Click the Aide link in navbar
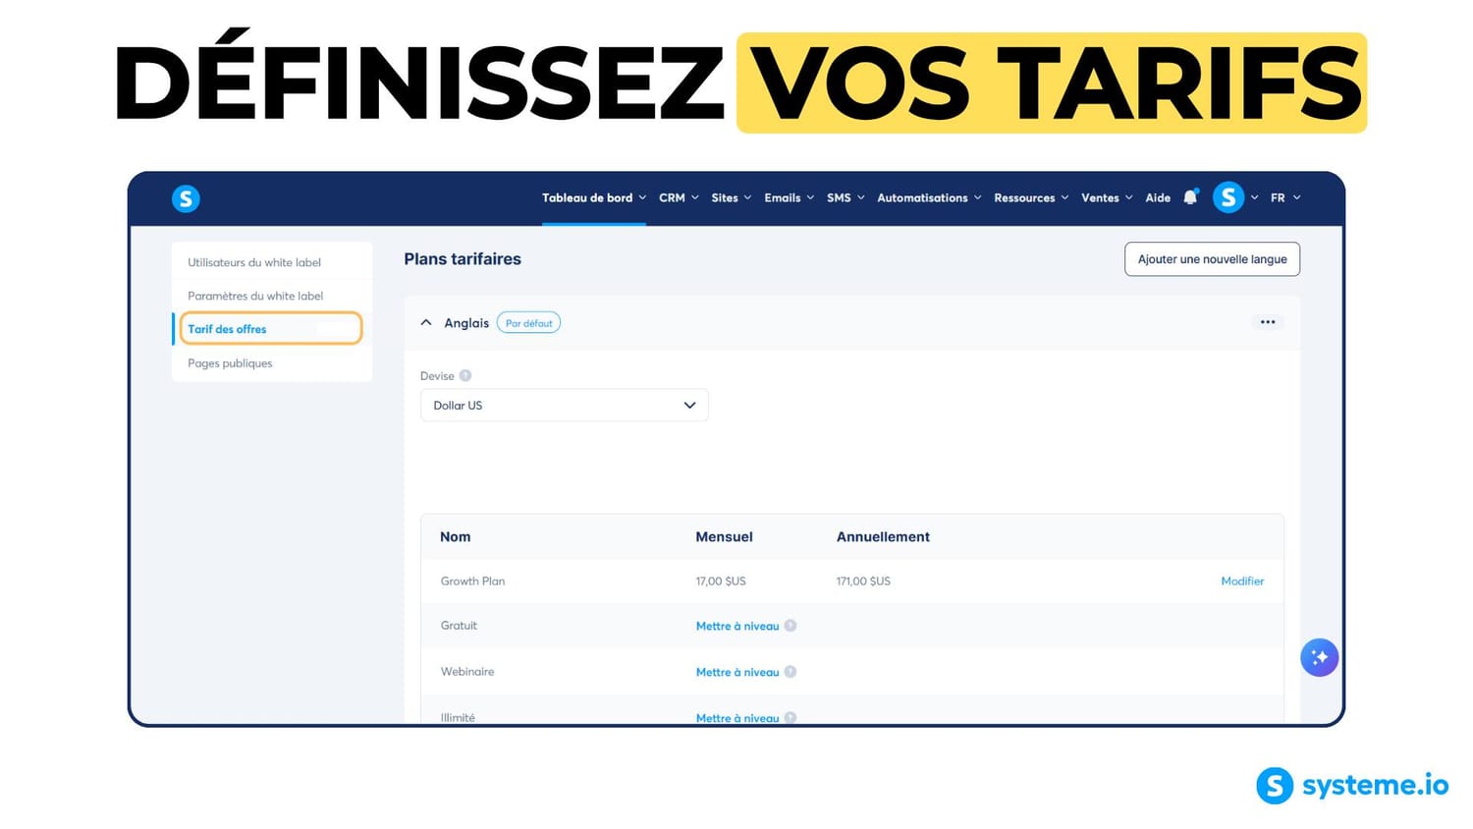 [x=1158, y=197]
